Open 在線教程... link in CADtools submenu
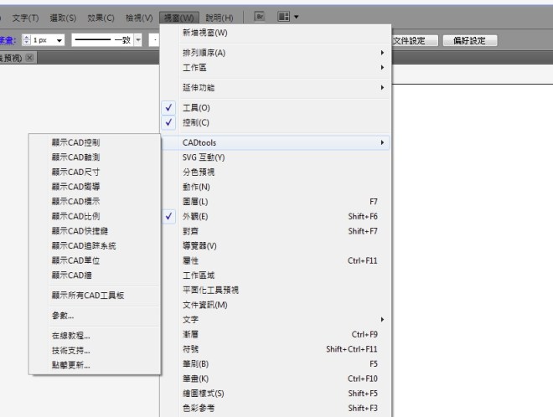Image resolution: width=553 pixels, height=417 pixels. 70,336
